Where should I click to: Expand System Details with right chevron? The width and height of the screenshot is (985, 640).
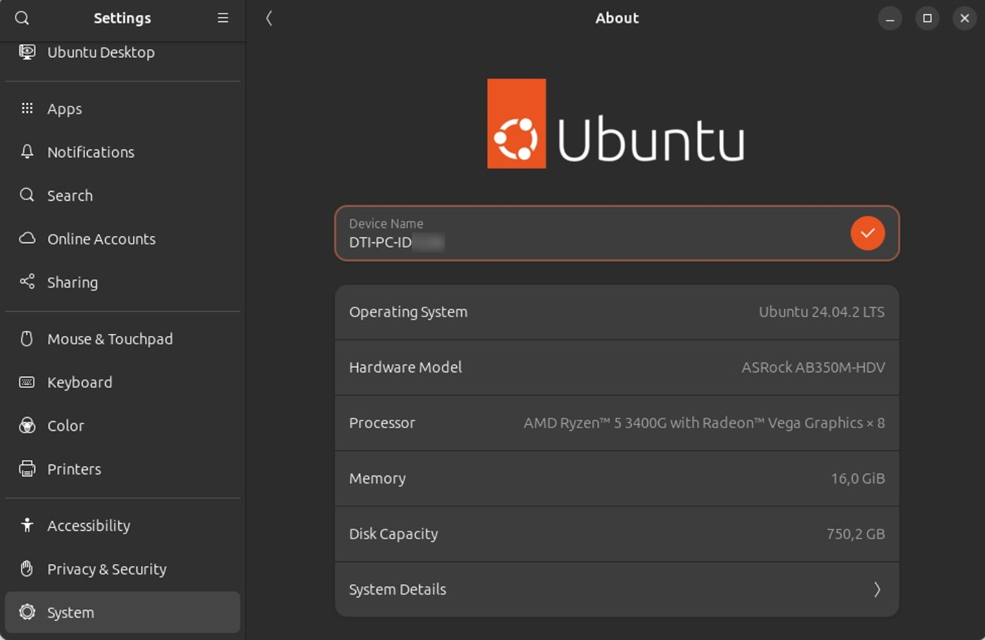[x=877, y=589]
